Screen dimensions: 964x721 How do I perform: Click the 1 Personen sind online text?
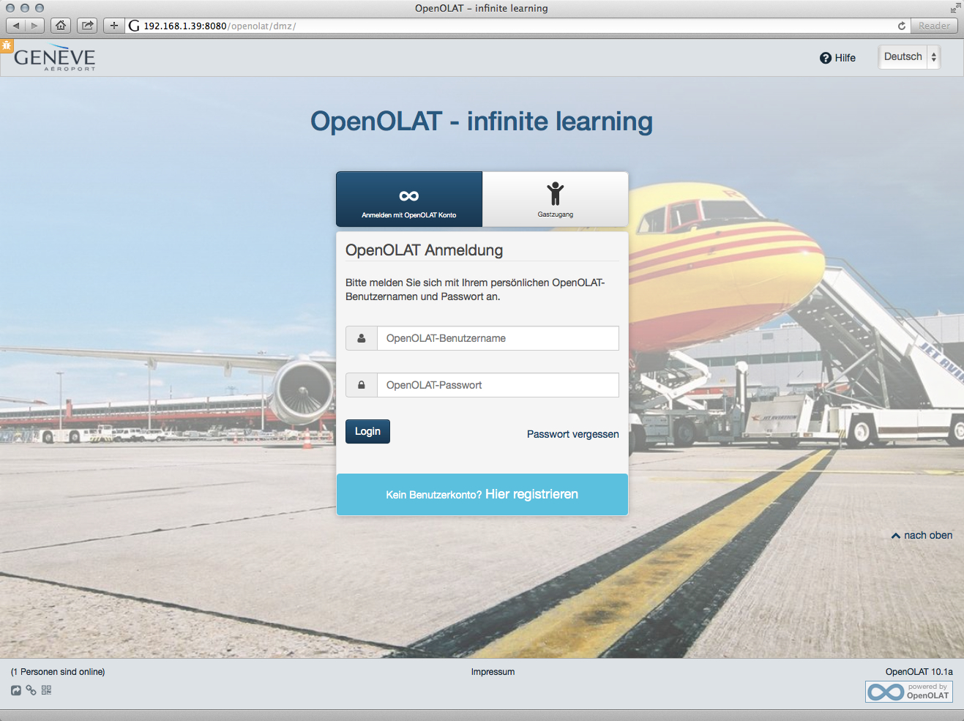pos(58,672)
